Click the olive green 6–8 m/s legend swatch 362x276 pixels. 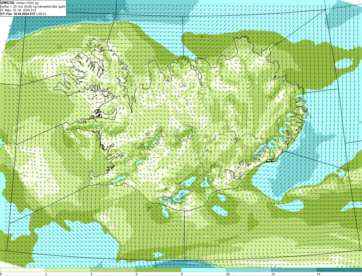click(x=158, y=270)
